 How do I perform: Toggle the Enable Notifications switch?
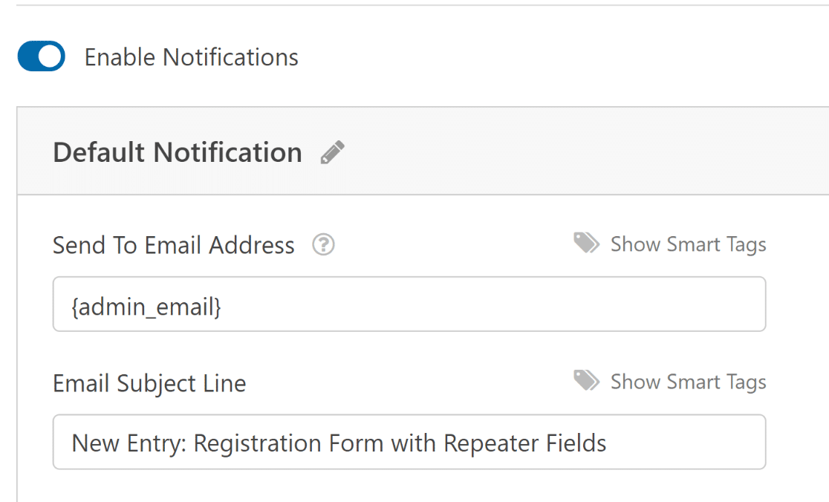pos(42,56)
